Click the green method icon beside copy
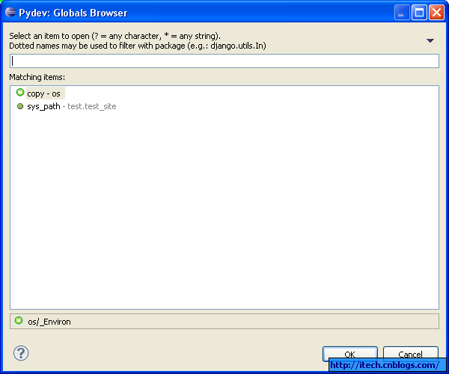 click(x=20, y=93)
